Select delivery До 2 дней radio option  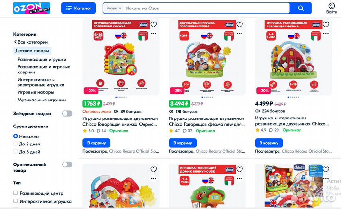(16, 144)
